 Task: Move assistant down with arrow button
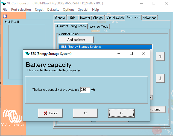[x=160, y=78]
